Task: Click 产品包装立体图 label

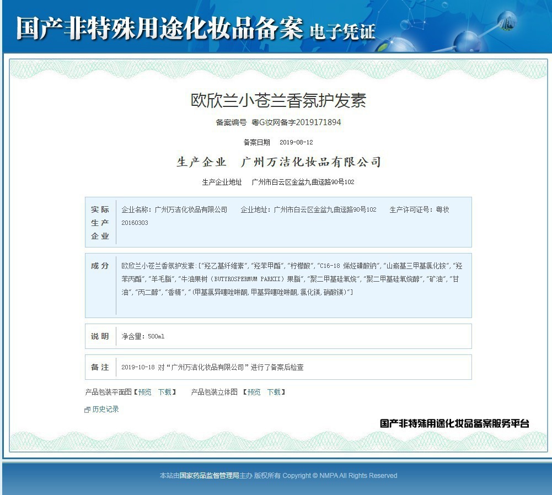Action: [214, 392]
